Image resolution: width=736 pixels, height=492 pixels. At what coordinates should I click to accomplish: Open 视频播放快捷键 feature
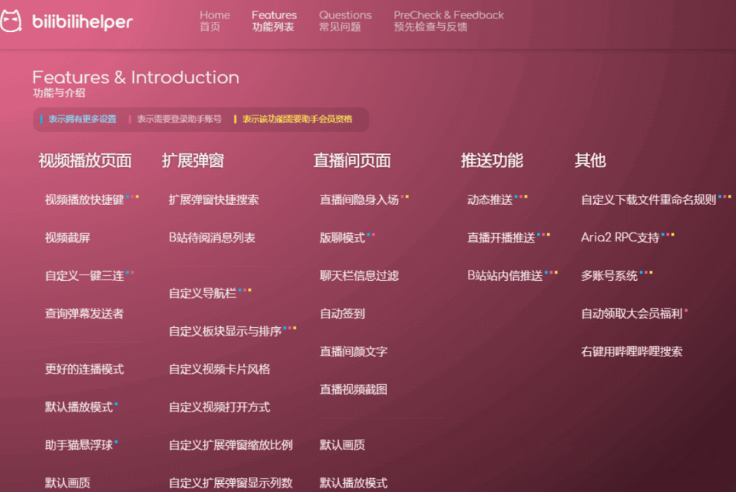point(85,200)
